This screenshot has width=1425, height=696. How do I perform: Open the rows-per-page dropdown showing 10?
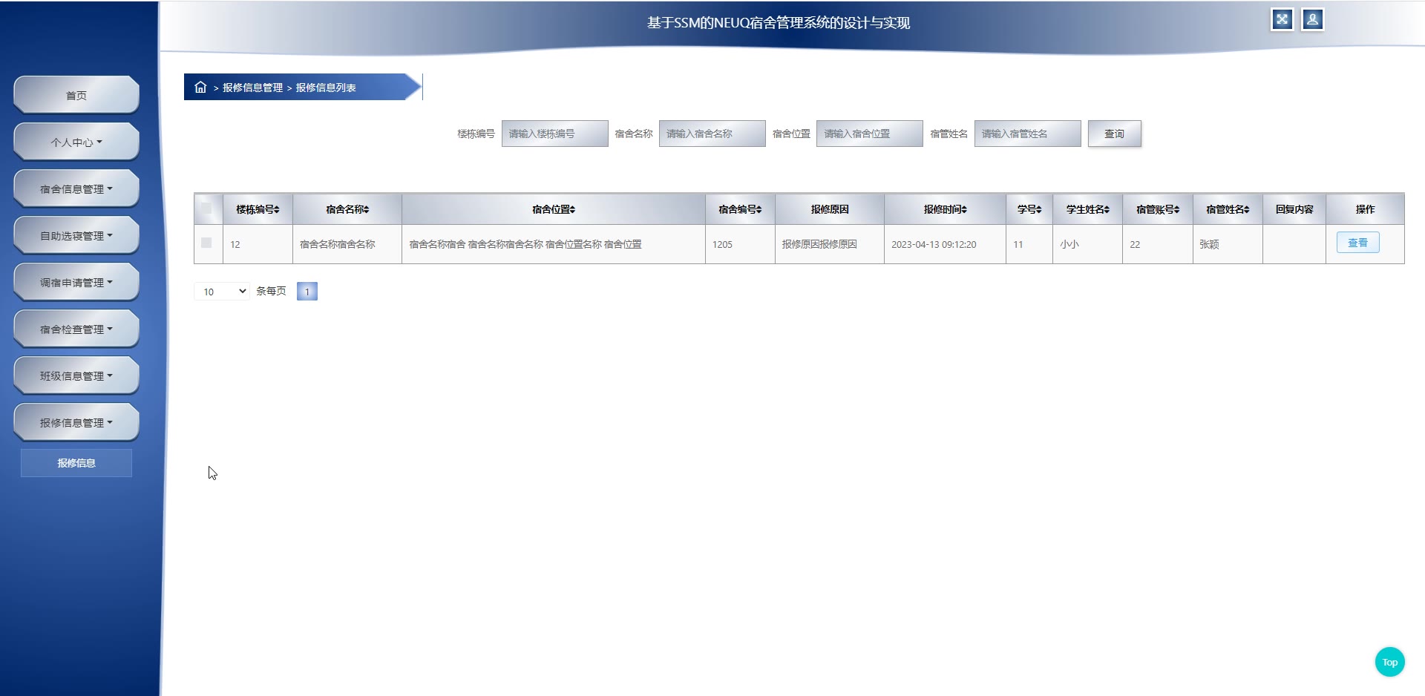[x=222, y=292]
